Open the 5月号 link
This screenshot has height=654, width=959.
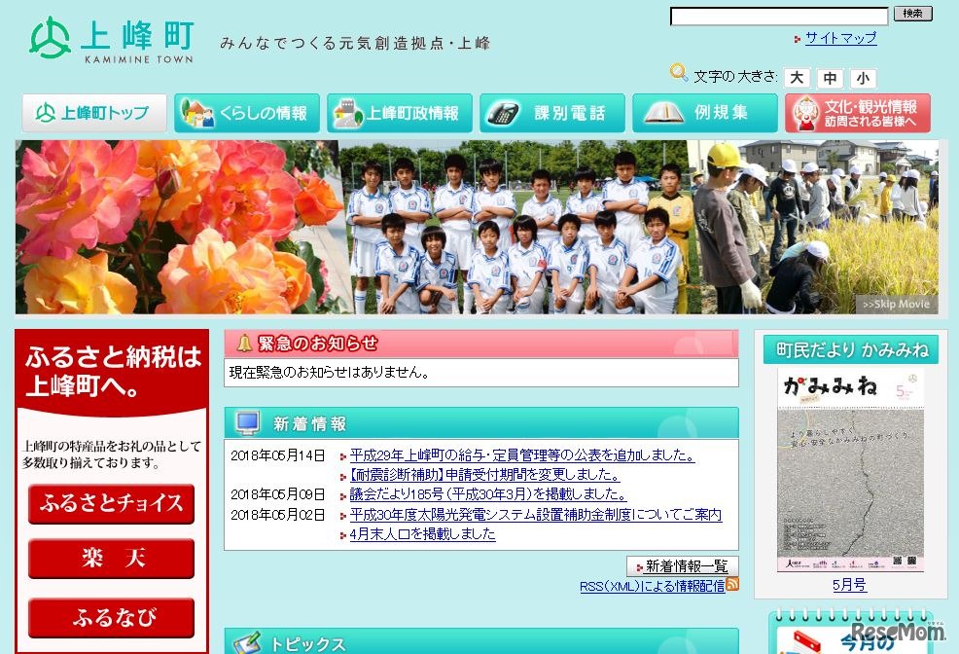coord(849,585)
